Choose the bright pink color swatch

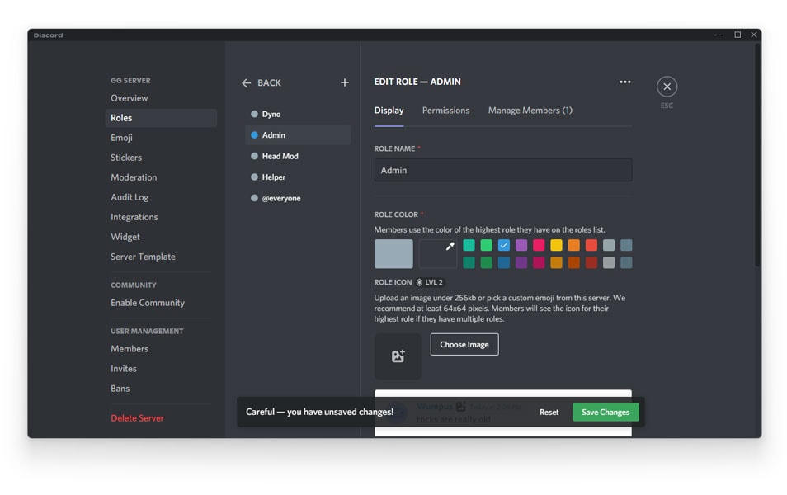539,245
